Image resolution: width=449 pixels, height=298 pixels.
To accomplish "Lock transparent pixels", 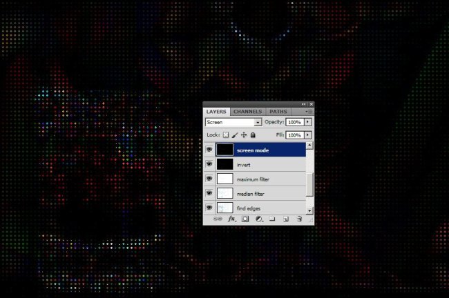I will (x=226, y=135).
